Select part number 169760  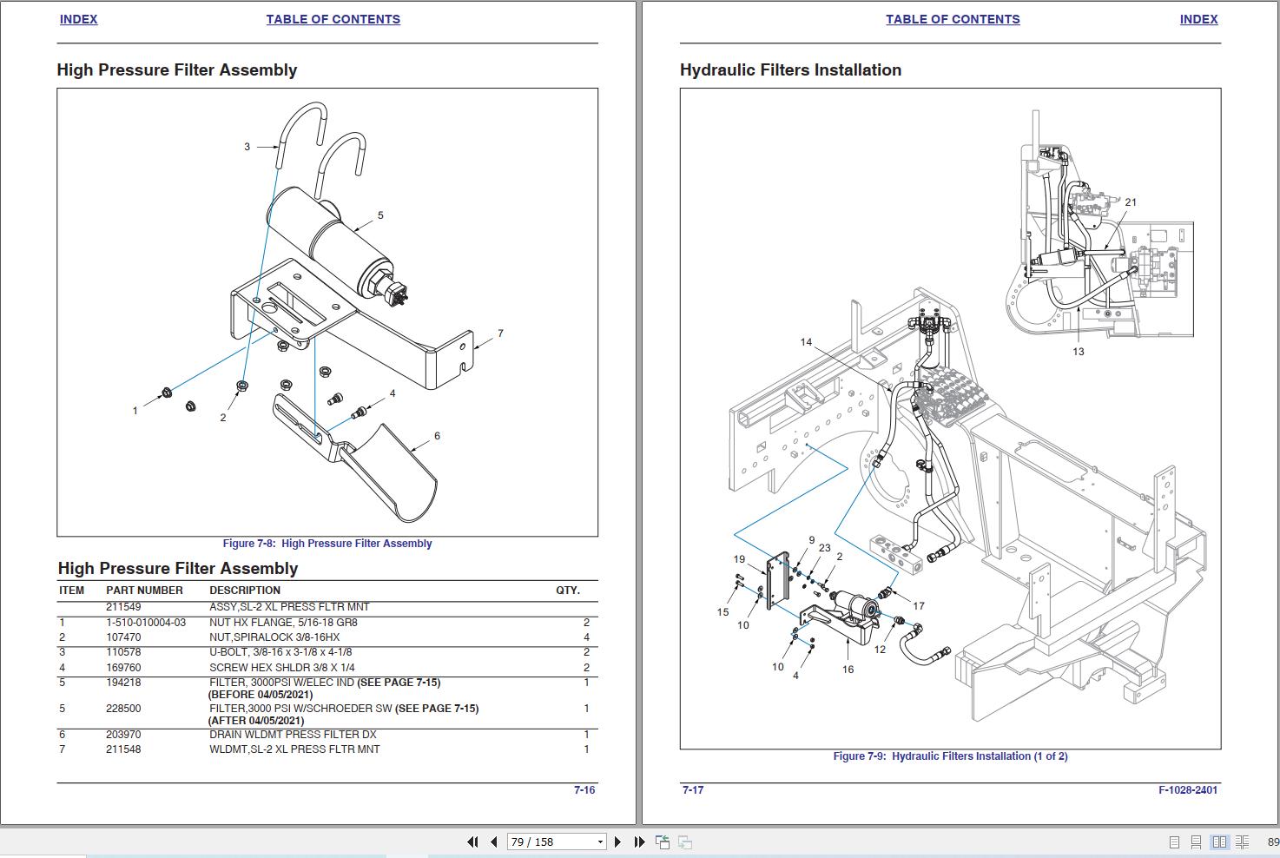coord(123,668)
